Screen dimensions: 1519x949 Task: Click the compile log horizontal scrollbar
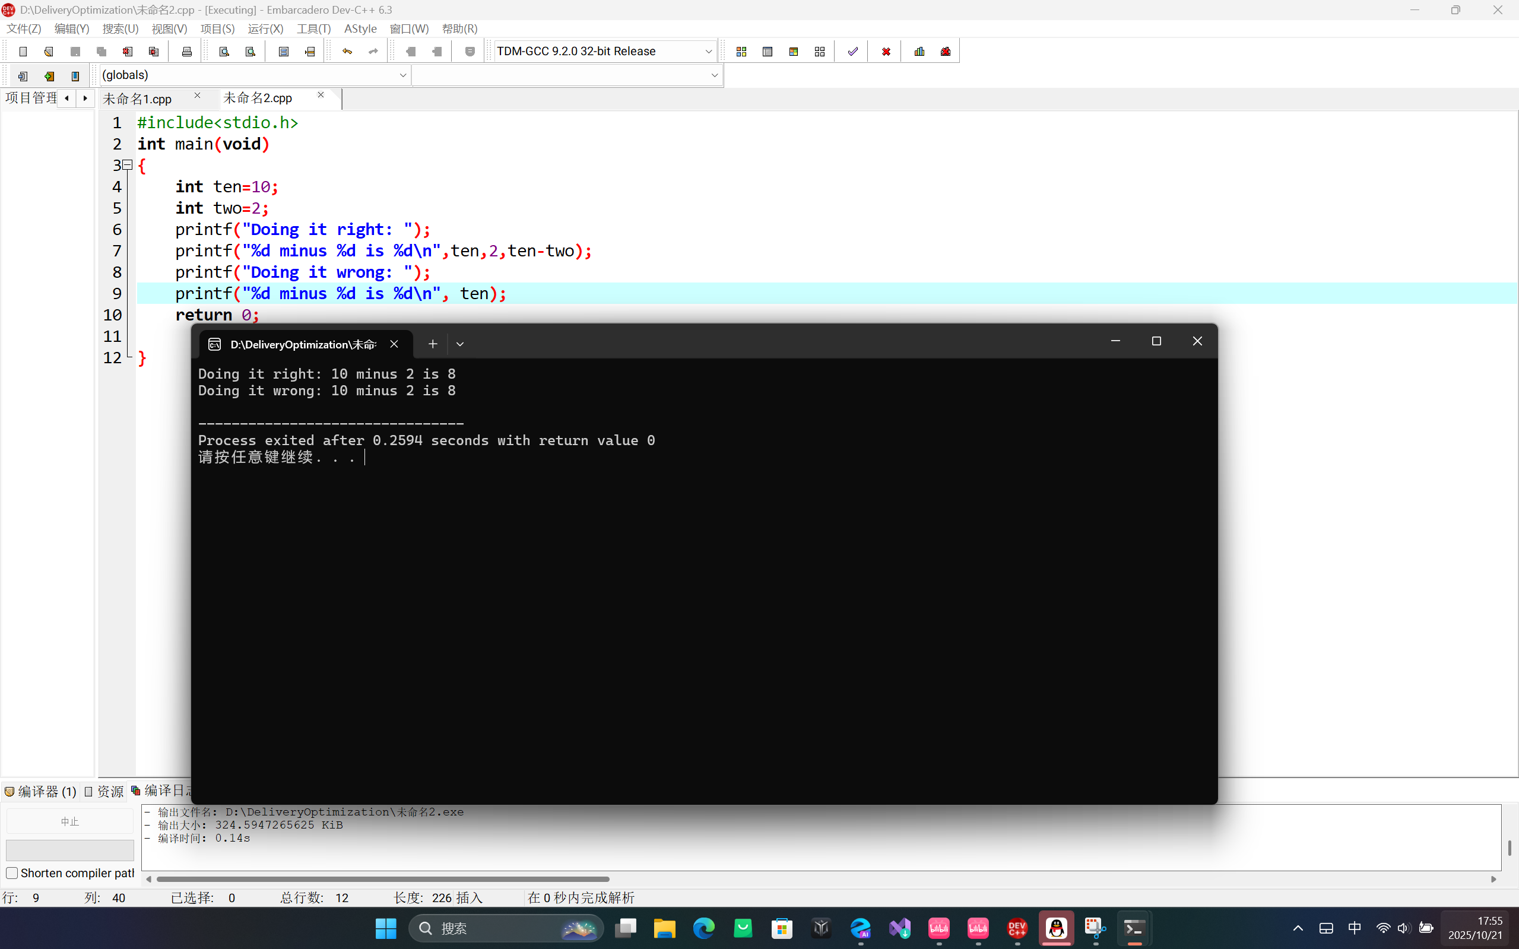383,880
